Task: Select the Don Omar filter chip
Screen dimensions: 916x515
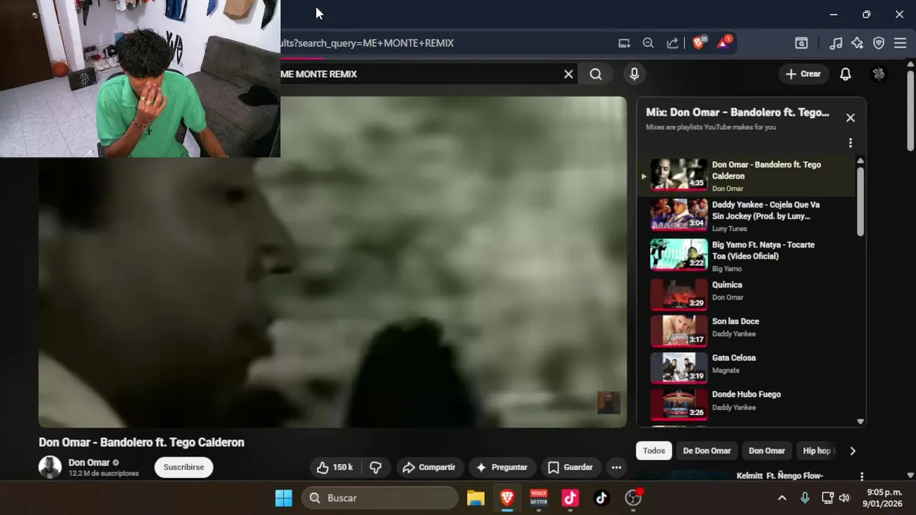Action: tap(766, 451)
